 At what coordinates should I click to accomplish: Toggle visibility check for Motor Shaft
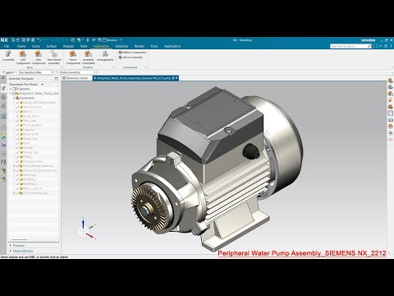pyautogui.click(x=18, y=134)
